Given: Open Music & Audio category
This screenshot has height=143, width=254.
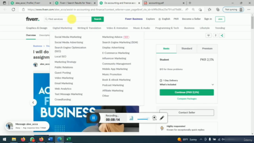Looking at the screenshot, I should pyautogui.click(x=142, y=28).
